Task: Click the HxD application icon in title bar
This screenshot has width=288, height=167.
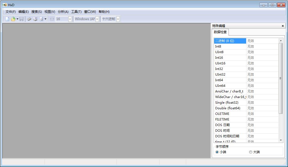Action: tap(5, 5)
